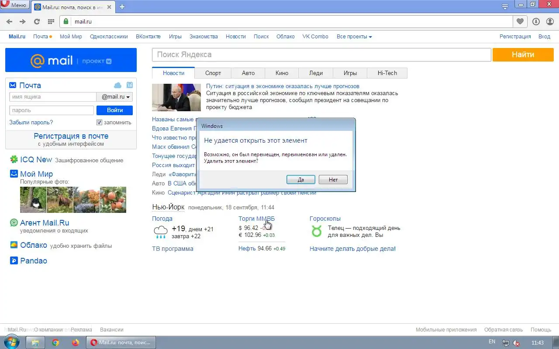Go back with the back arrow
This screenshot has width=559, height=349.
[x=9, y=21]
